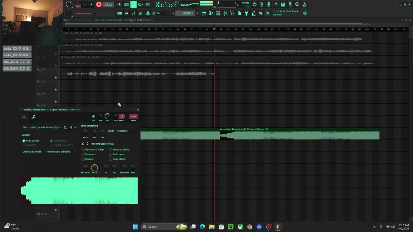Open the Bar snap dropdown

[162, 13]
